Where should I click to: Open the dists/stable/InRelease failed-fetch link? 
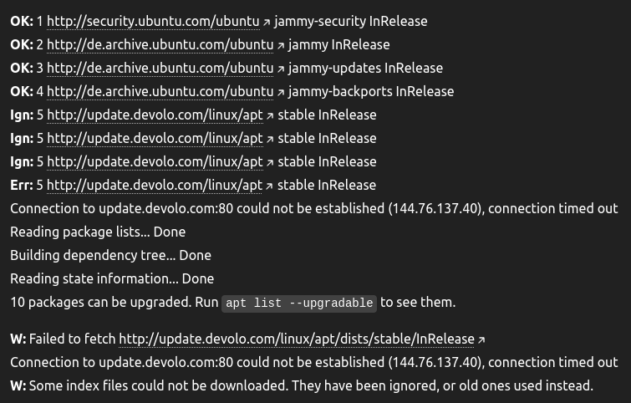[296, 339]
